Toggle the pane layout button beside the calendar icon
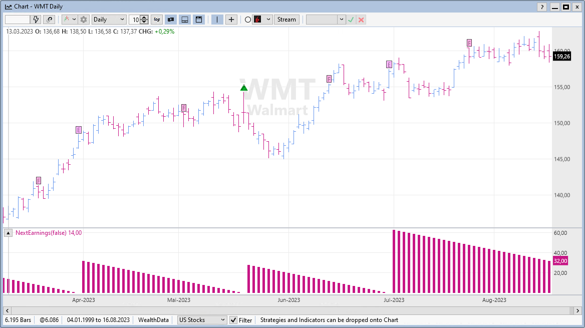Screen dimensions: 585x328 185,20
